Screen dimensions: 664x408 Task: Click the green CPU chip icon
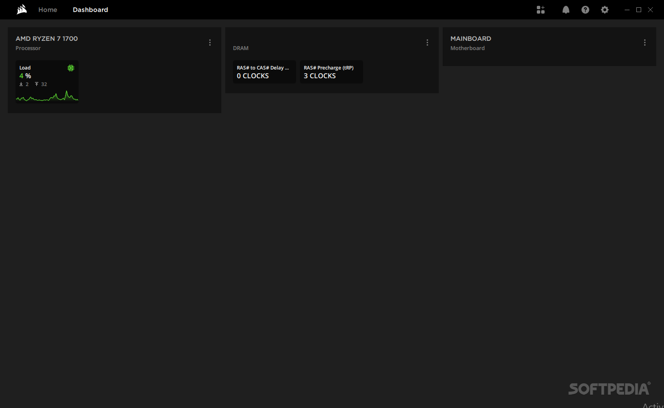click(71, 68)
